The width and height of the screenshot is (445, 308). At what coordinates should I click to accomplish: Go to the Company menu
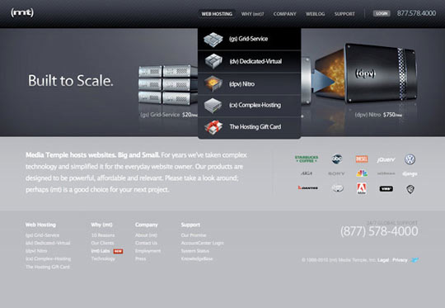(284, 14)
